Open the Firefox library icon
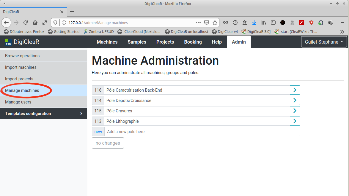The height and width of the screenshot is (196, 349). 264,23
